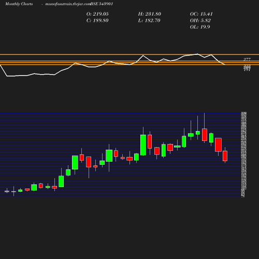Click the 'BSE 543901' symbol label
The image size is (259, 259).
pos(102,4)
